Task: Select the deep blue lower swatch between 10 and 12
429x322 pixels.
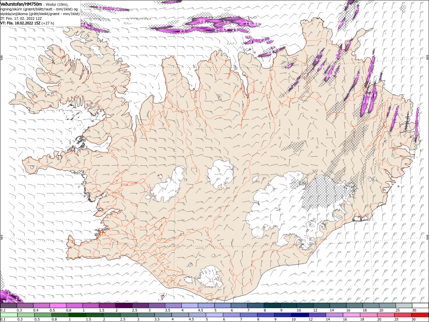Action: coord(300,315)
